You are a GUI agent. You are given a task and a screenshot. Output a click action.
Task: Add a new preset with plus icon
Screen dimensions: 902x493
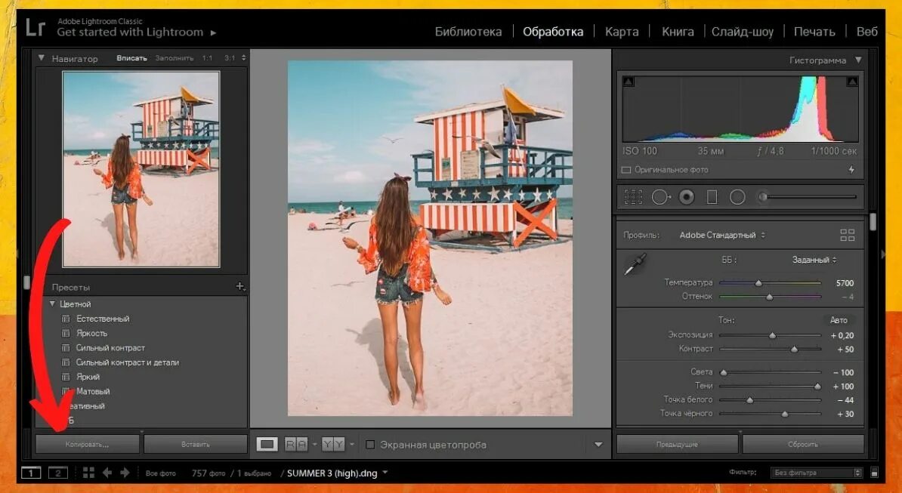tap(240, 287)
